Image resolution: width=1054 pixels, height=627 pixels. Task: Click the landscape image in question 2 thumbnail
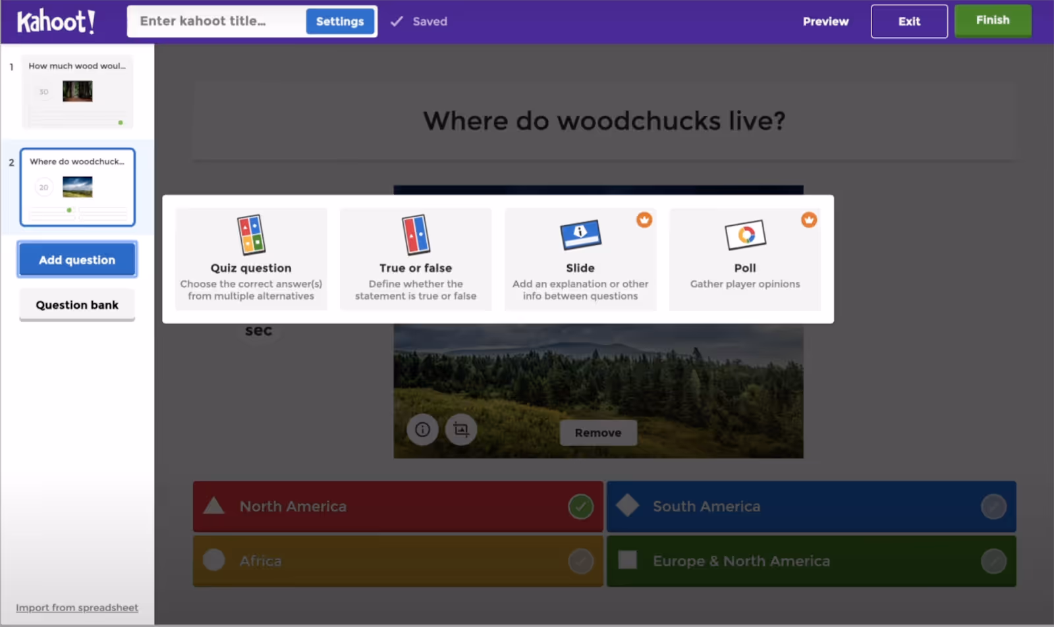78,187
